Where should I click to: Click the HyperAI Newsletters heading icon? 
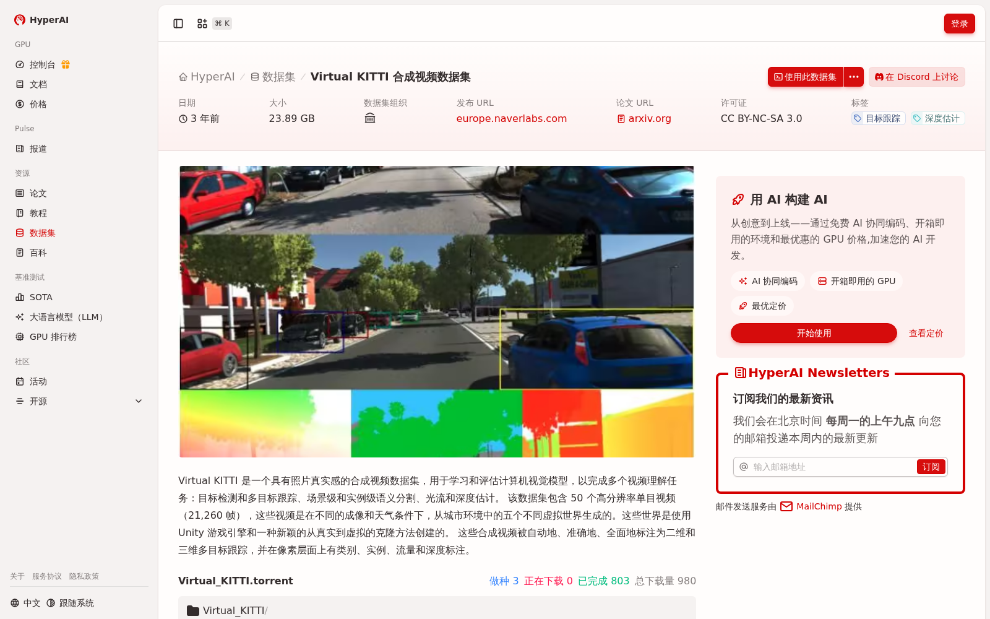click(x=740, y=373)
